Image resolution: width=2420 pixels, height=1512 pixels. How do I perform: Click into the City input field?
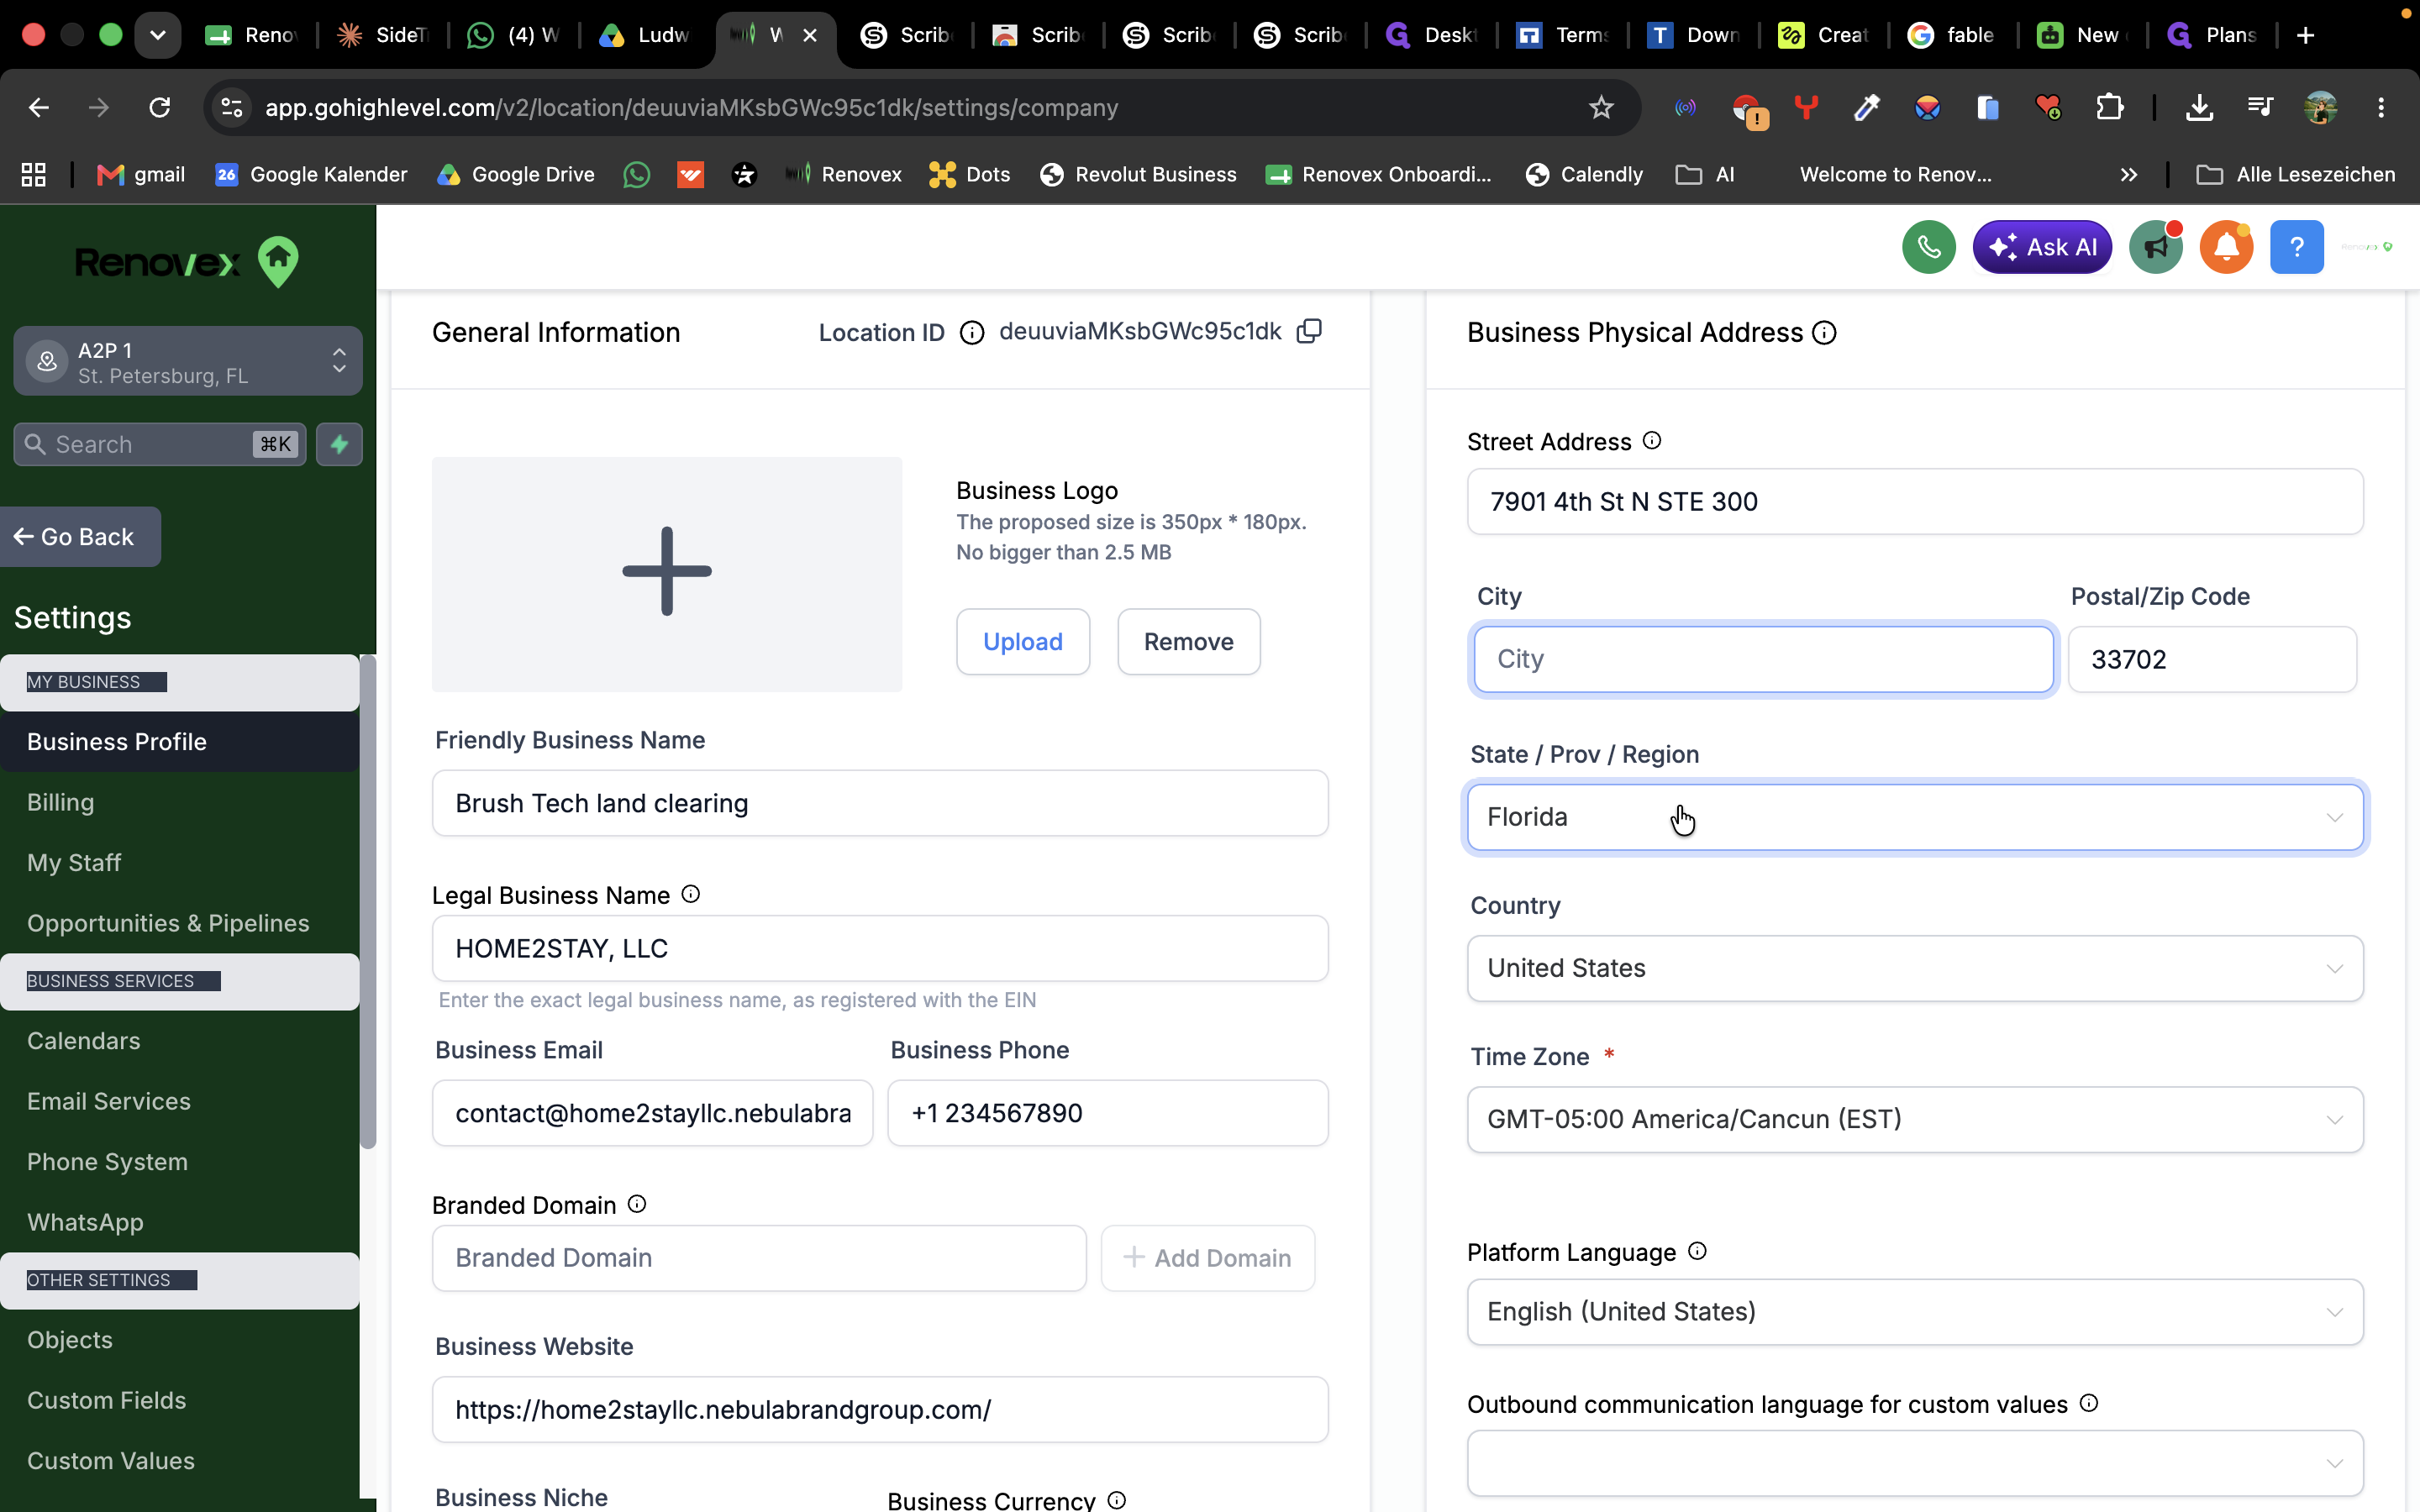[x=1763, y=659]
